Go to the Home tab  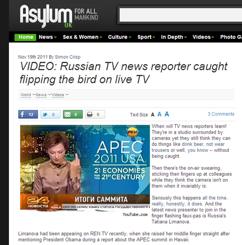point(26,37)
